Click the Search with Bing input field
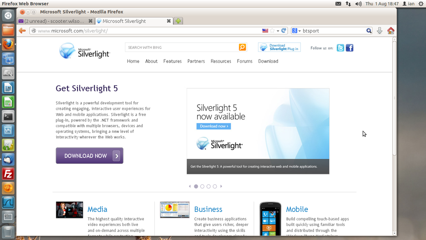This screenshot has width=426, height=240. [182, 47]
